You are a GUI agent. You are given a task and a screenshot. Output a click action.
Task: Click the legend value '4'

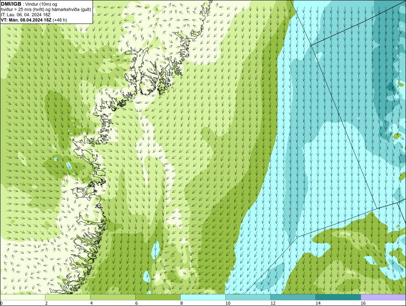click(x=91, y=303)
